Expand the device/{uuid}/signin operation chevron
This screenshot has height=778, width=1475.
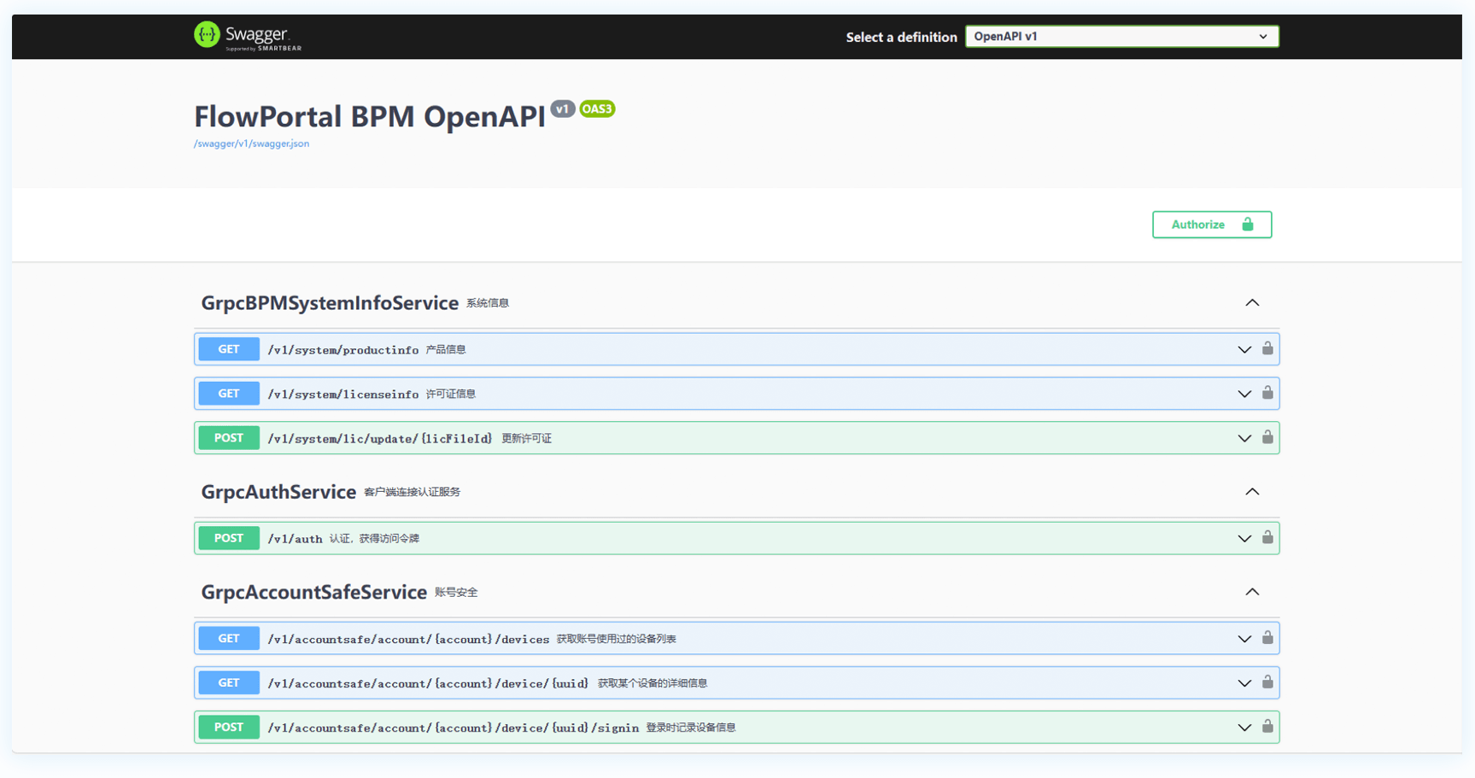(x=1244, y=728)
